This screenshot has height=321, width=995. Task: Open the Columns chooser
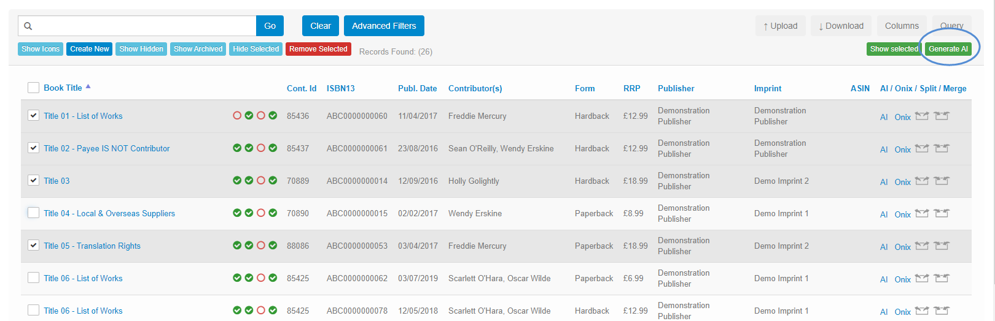tap(902, 26)
